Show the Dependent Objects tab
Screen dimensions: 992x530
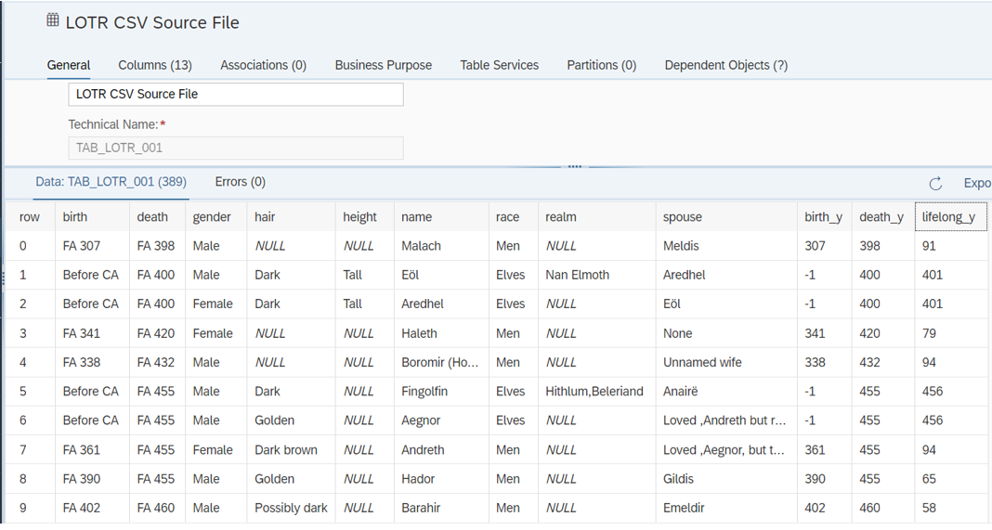[x=725, y=65]
